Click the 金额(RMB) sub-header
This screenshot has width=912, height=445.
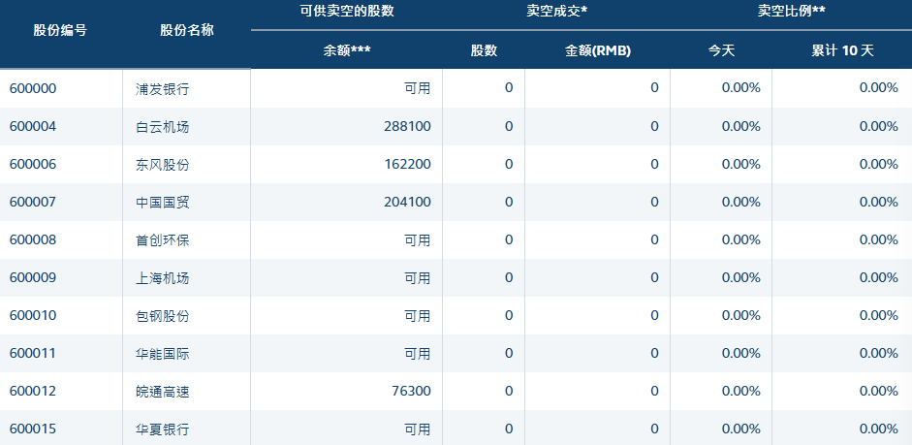click(598, 50)
